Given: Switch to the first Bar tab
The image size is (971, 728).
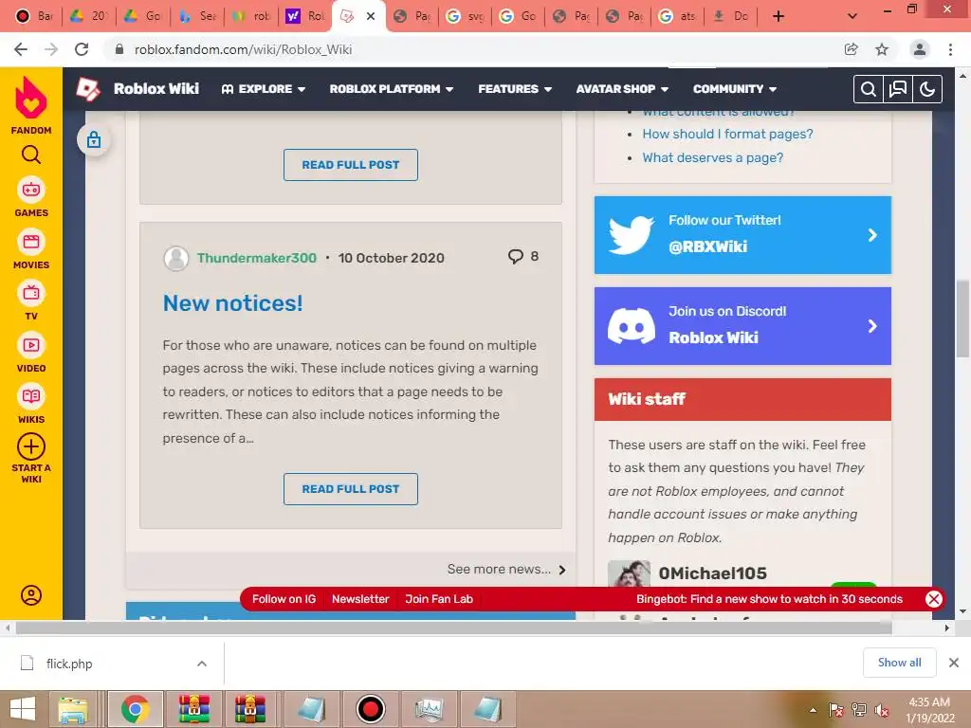Looking at the screenshot, I should pos(34,16).
